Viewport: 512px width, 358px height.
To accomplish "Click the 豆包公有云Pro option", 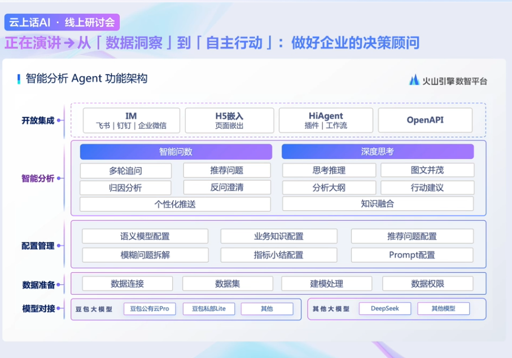I will point(150,309).
